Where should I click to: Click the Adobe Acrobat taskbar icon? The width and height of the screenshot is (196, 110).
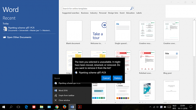(x=79, y=107)
